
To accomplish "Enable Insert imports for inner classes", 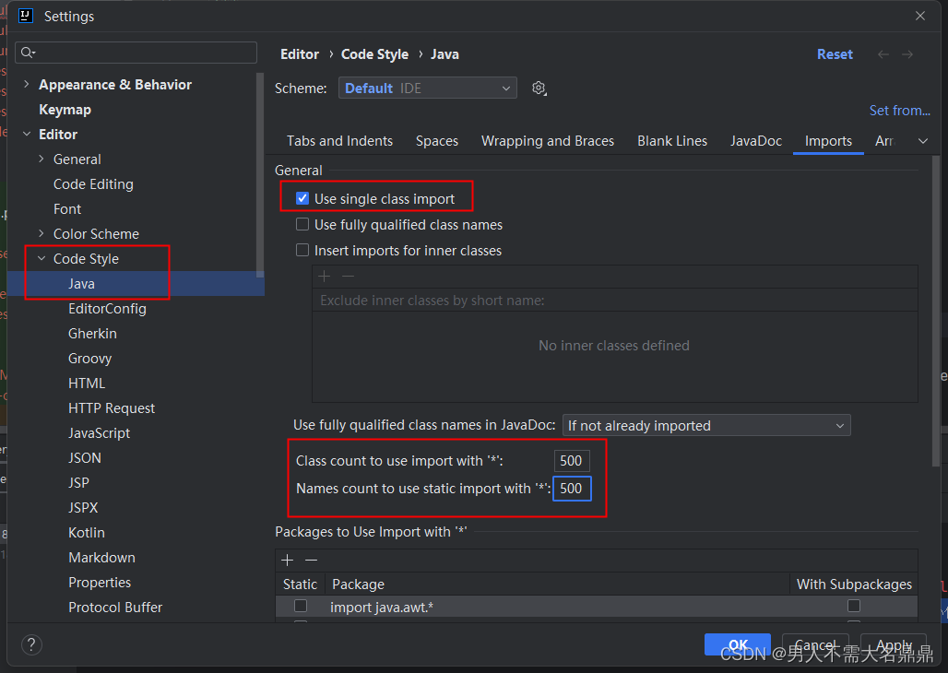I will pos(302,250).
